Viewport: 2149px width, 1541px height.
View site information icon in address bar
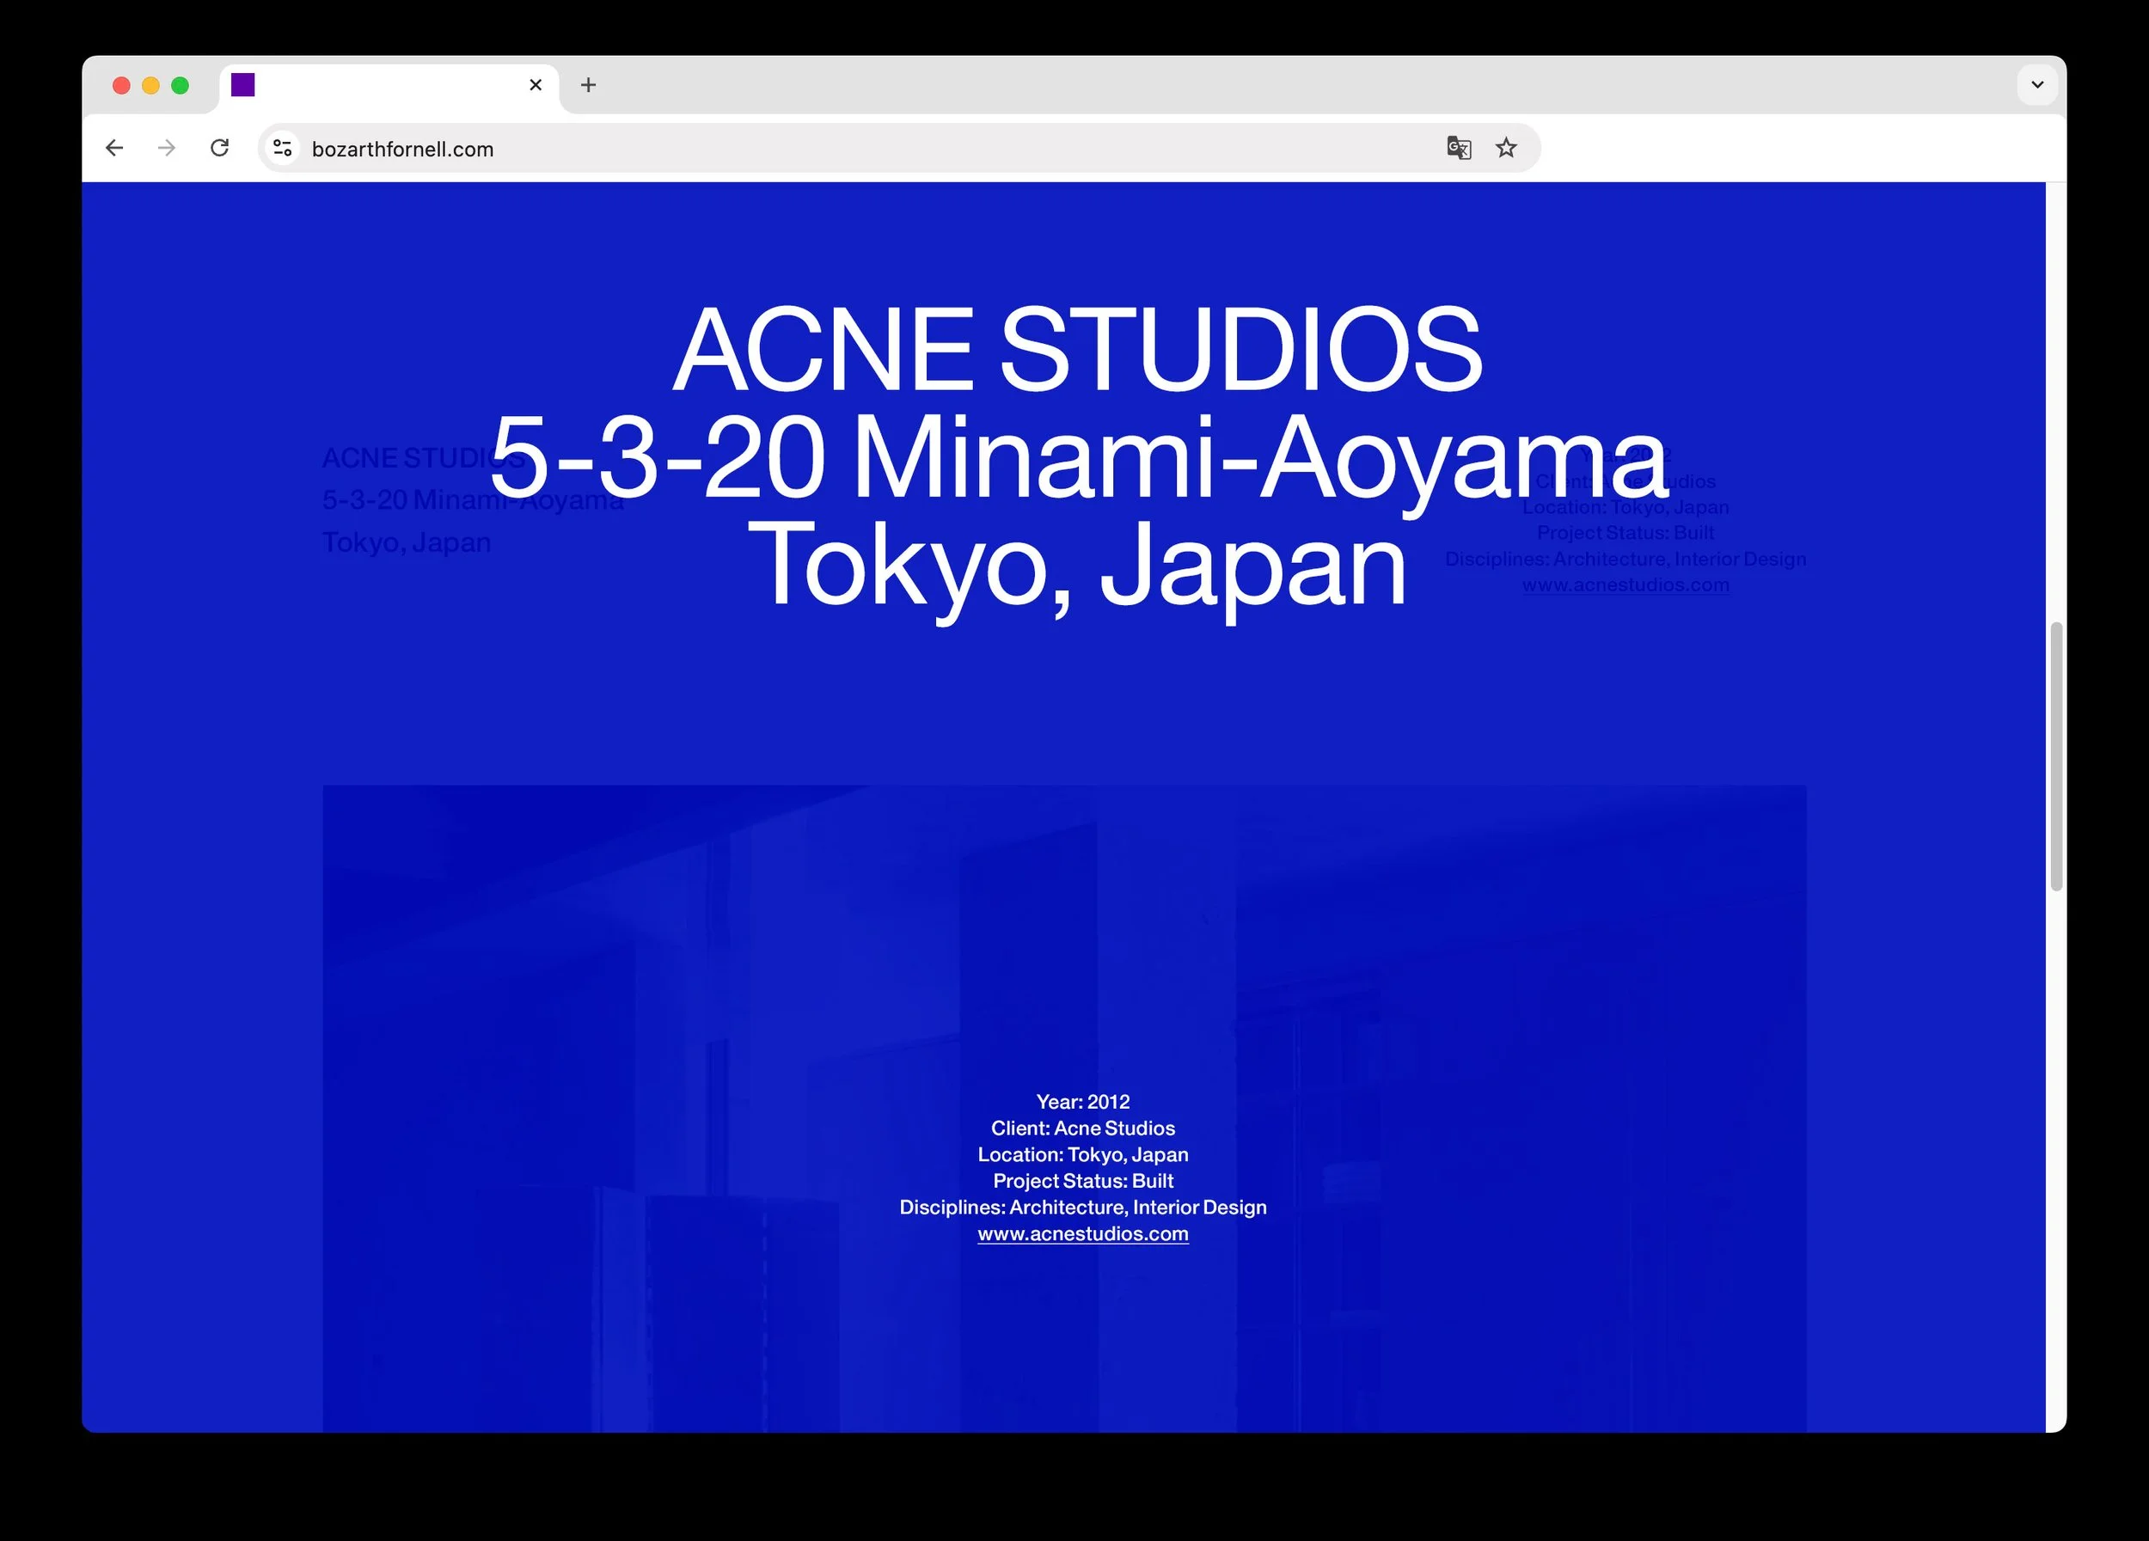(282, 148)
